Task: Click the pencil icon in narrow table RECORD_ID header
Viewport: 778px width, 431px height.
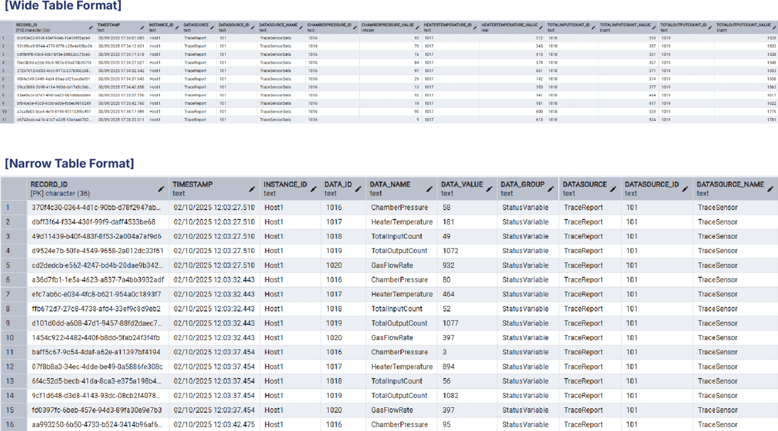Action: 161,189
